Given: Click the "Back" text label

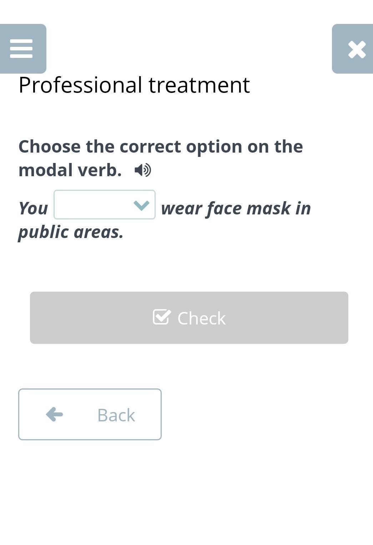Looking at the screenshot, I should point(116,415).
